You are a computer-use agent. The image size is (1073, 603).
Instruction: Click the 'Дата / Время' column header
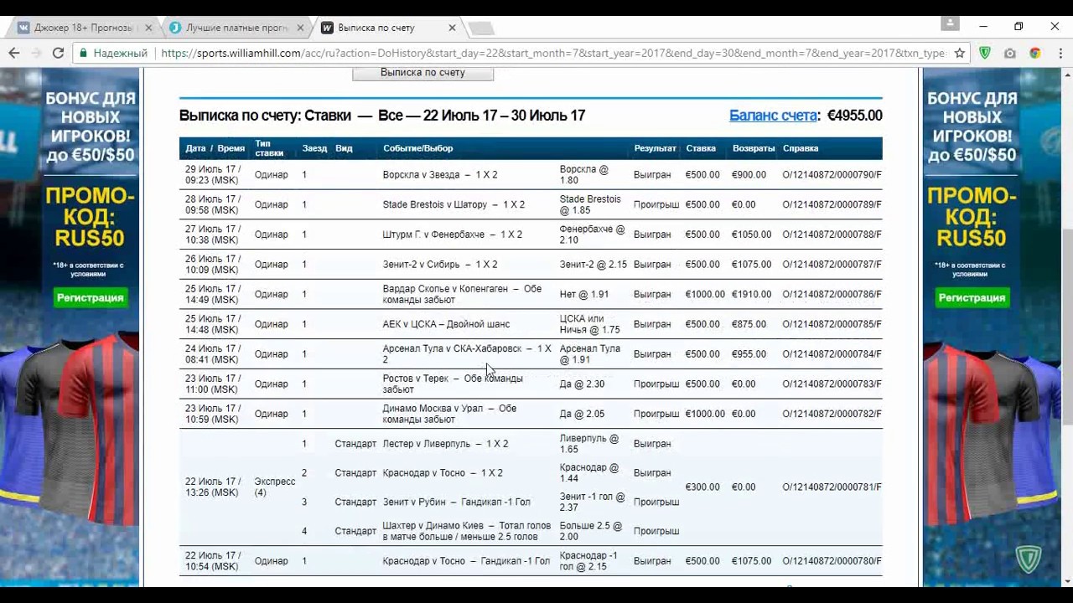tap(215, 148)
